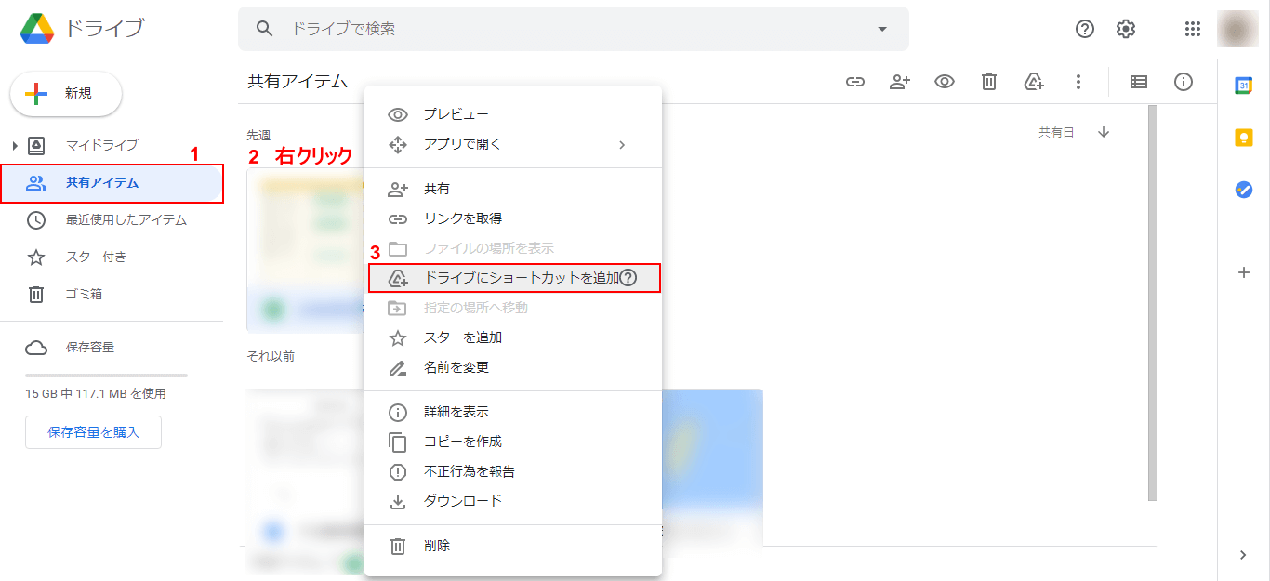The width and height of the screenshot is (1270, 581).
Task: Click the help question mark icon
Action: coord(1084,29)
